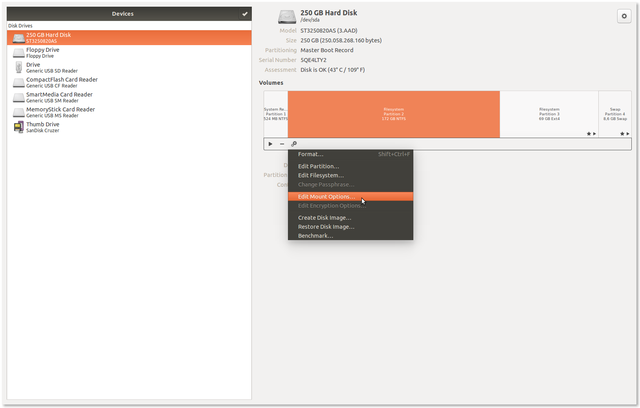Click the mount partition play button
The width and height of the screenshot is (640, 408).
(270, 144)
